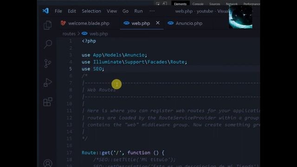This screenshot has height=167, width=297.
Task: Toggle DevTools inspect element icon
Action: click(158, 4)
